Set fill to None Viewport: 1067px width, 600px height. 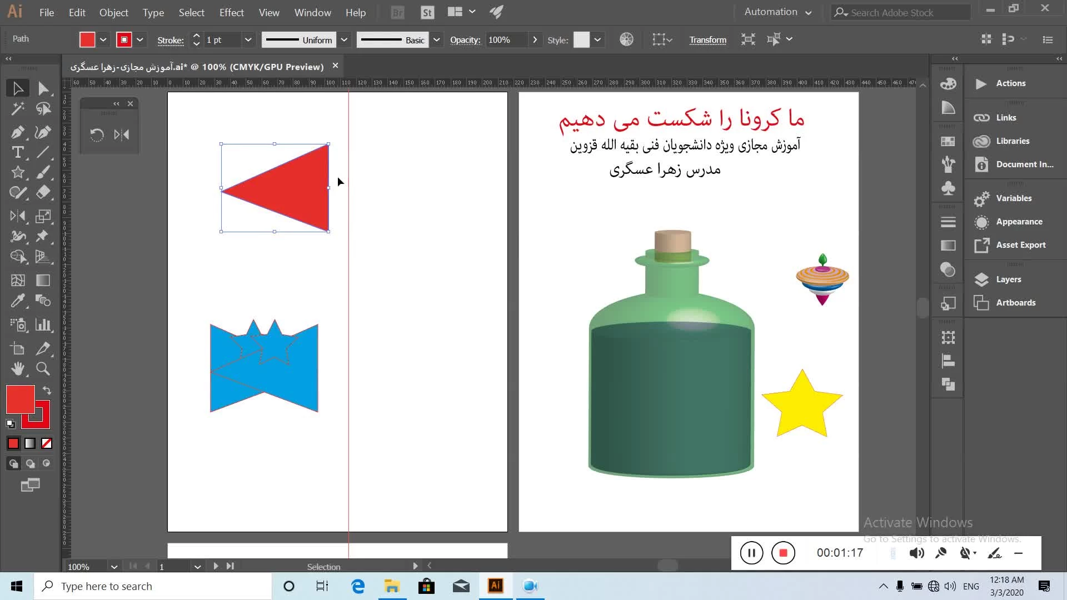[47, 443]
